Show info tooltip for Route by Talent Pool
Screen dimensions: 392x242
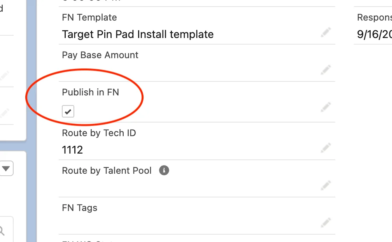point(164,170)
